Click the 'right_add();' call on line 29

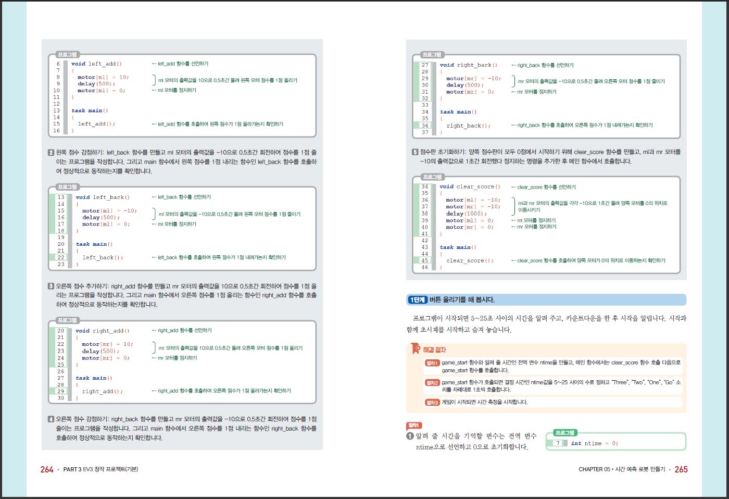102,391
